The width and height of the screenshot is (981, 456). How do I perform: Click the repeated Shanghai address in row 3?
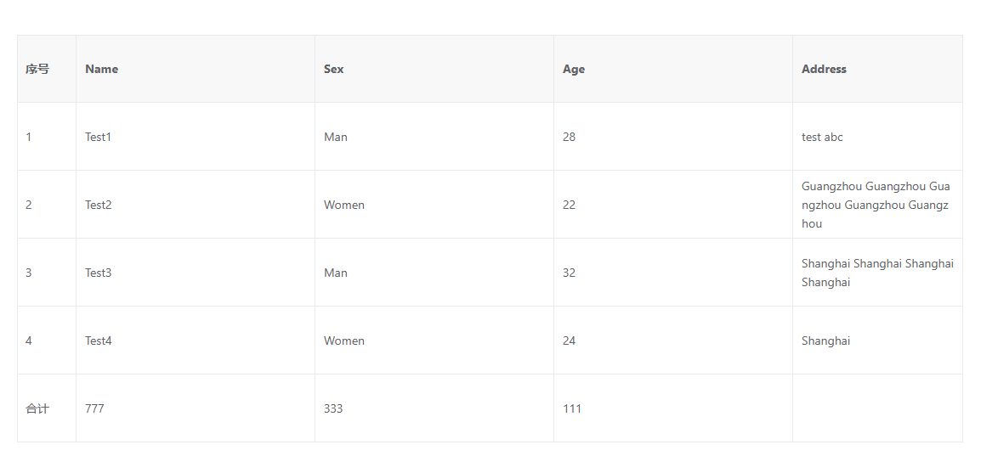(x=876, y=273)
